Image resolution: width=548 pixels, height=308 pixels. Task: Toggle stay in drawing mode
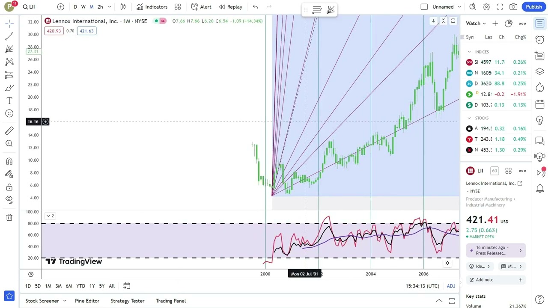pyautogui.click(x=9, y=174)
